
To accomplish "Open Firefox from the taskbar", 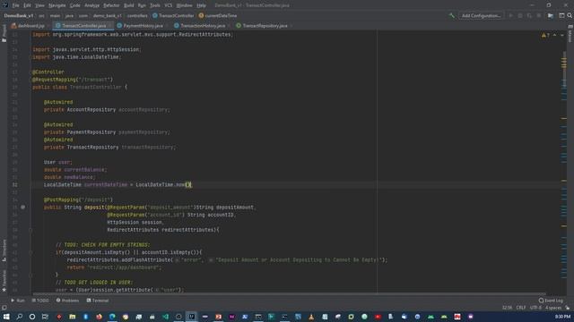I will (x=100, y=317).
